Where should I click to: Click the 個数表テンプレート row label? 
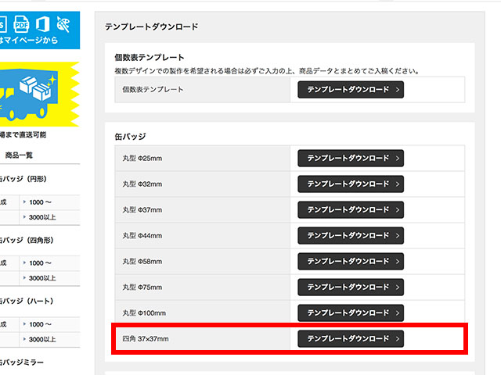(153, 90)
